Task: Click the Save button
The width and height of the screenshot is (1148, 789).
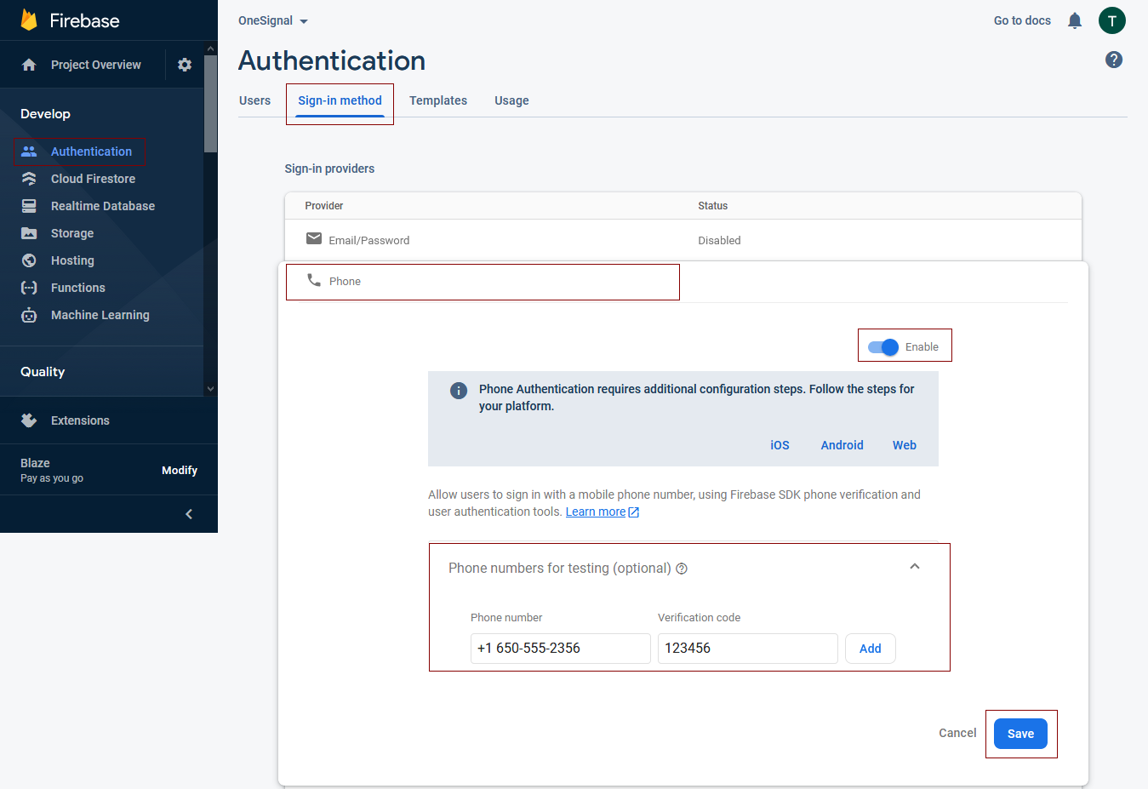Action: click(x=1020, y=734)
